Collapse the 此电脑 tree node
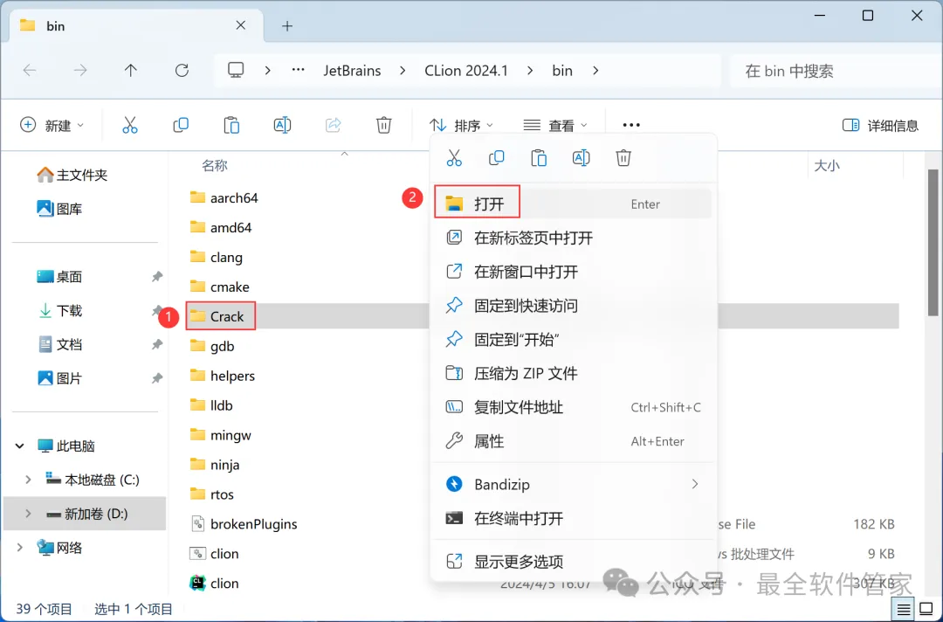The height and width of the screenshot is (622, 943). coord(20,446)
